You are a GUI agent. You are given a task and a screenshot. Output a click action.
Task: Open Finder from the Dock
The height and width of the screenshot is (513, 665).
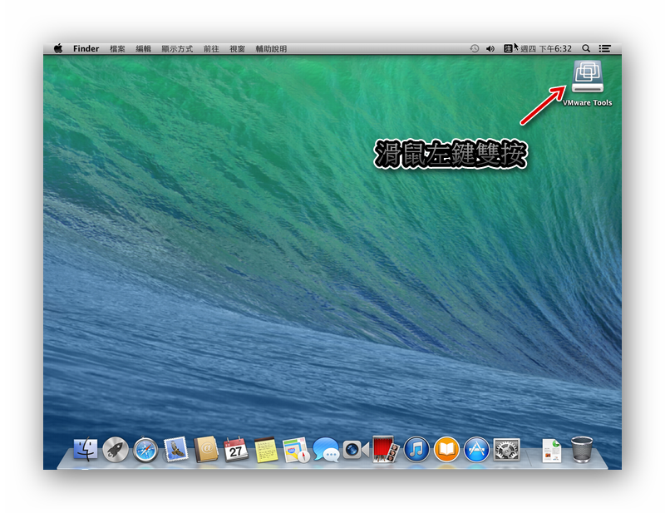coord(86,449)
